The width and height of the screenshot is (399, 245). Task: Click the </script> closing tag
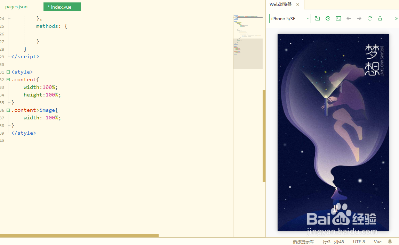click(25, 57)
